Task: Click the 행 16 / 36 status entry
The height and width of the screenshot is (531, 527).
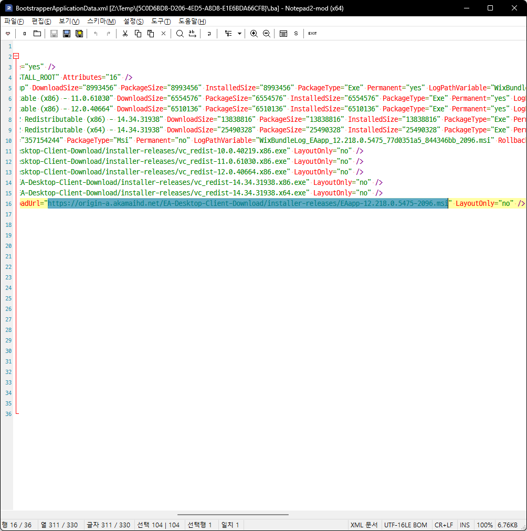Action: (17, 525)
